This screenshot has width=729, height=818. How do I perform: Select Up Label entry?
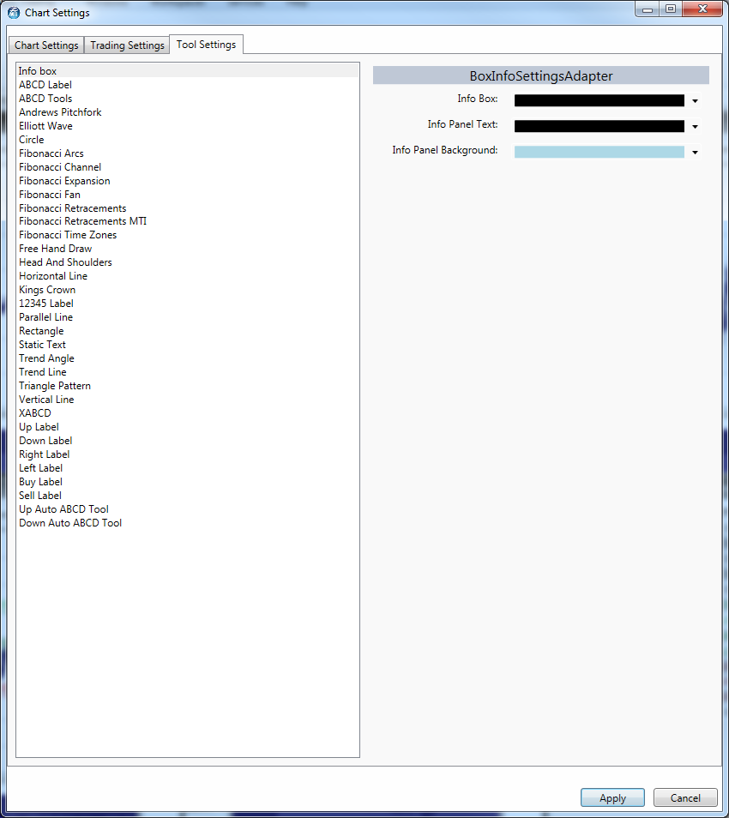[188, 427]
